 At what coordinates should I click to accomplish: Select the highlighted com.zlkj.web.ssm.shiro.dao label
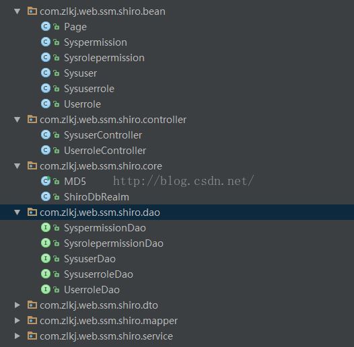[x=100, y=213]
